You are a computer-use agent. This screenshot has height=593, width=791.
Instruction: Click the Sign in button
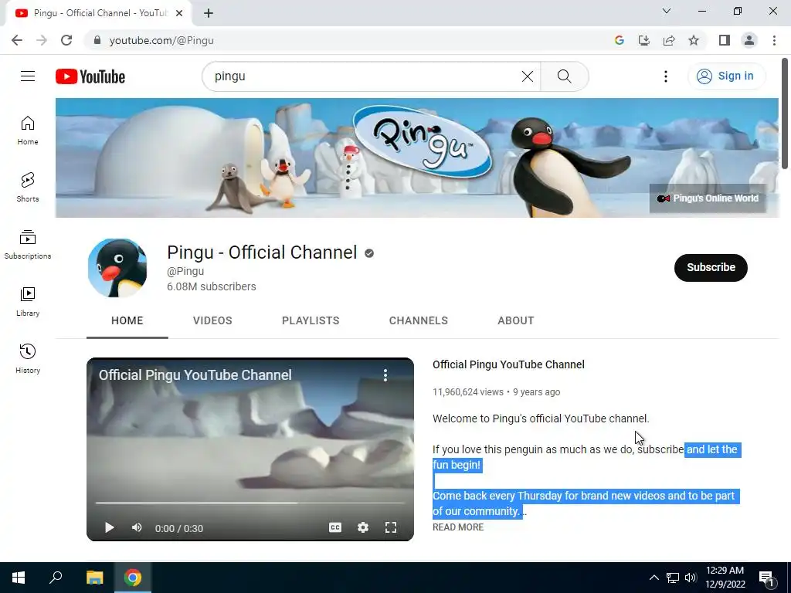726,76
